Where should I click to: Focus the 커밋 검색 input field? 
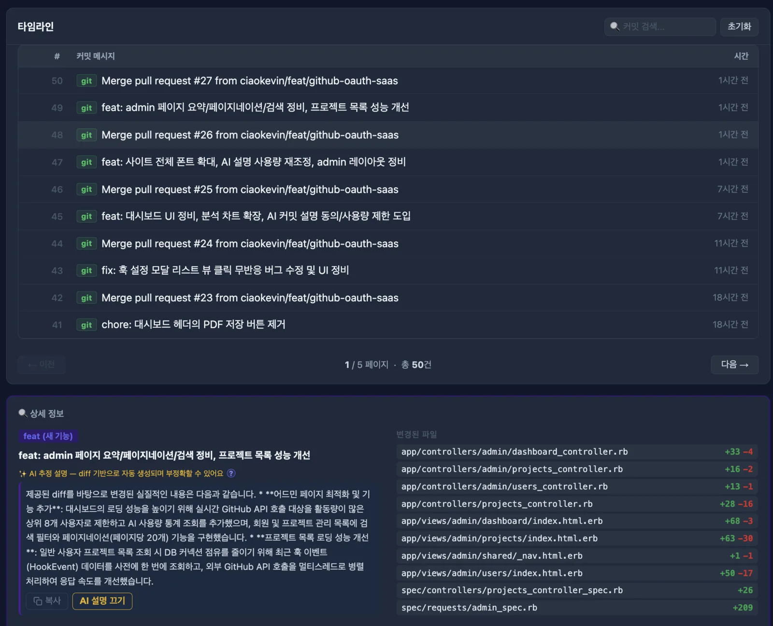[660, 27]
